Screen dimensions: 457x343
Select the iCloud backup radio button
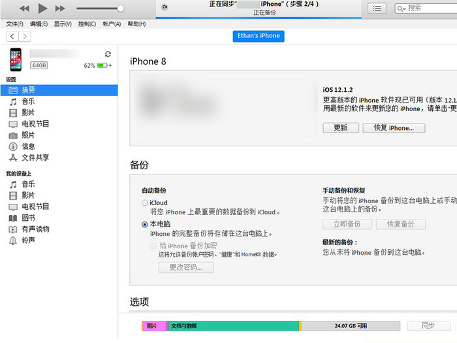(144, 203)
